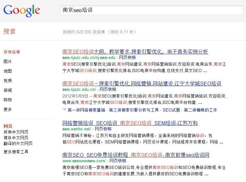
Task: Expand 更多 search categories
Action: [8, 109]
